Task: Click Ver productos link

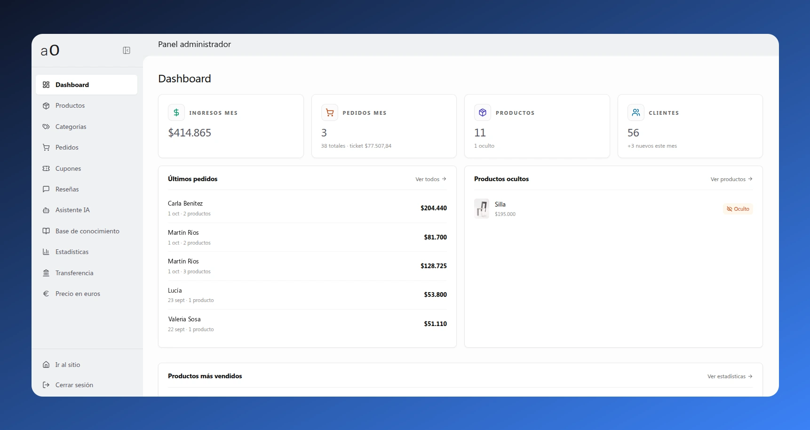Action: pyautogui.click(x=731, y=179)
